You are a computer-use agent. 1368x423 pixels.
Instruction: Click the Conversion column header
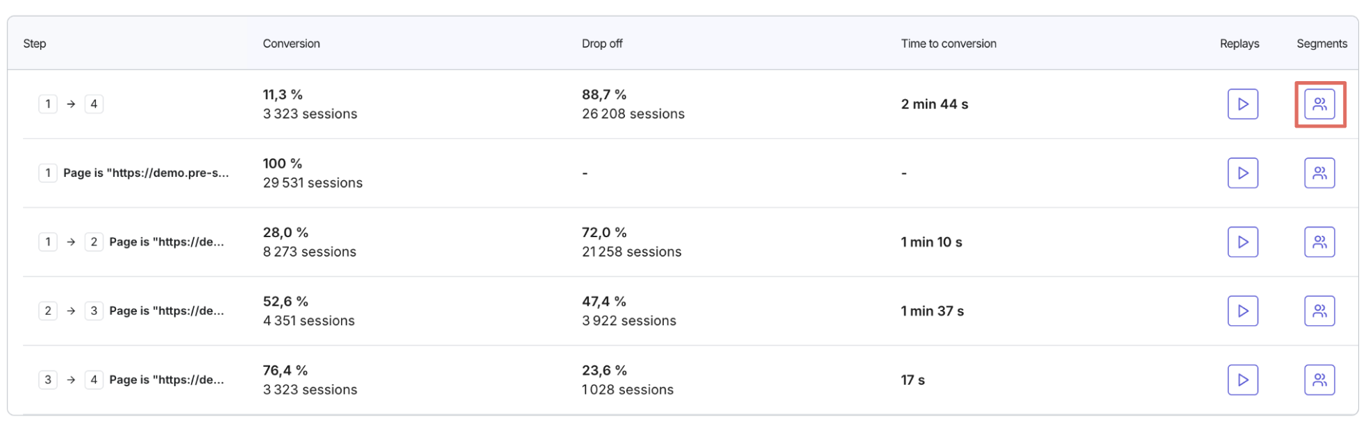coord(291,44)
